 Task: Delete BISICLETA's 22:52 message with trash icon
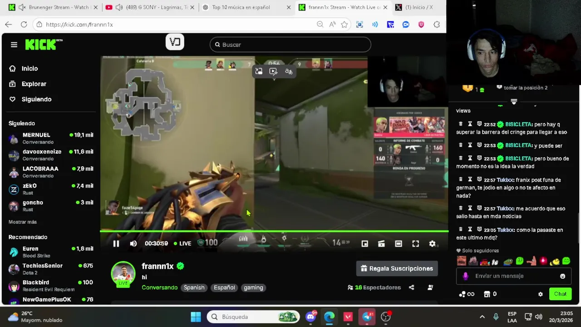[461, 124]
